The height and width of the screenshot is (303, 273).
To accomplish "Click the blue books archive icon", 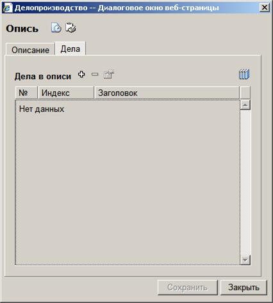I will (244, 74).
